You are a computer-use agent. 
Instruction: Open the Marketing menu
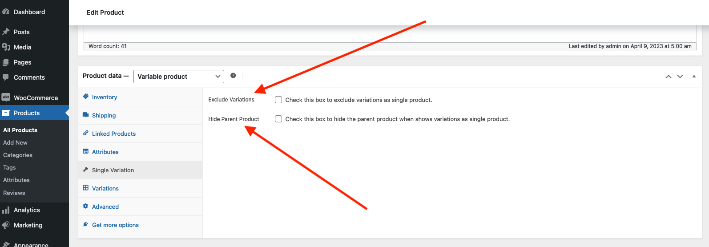tap(34, 225)
